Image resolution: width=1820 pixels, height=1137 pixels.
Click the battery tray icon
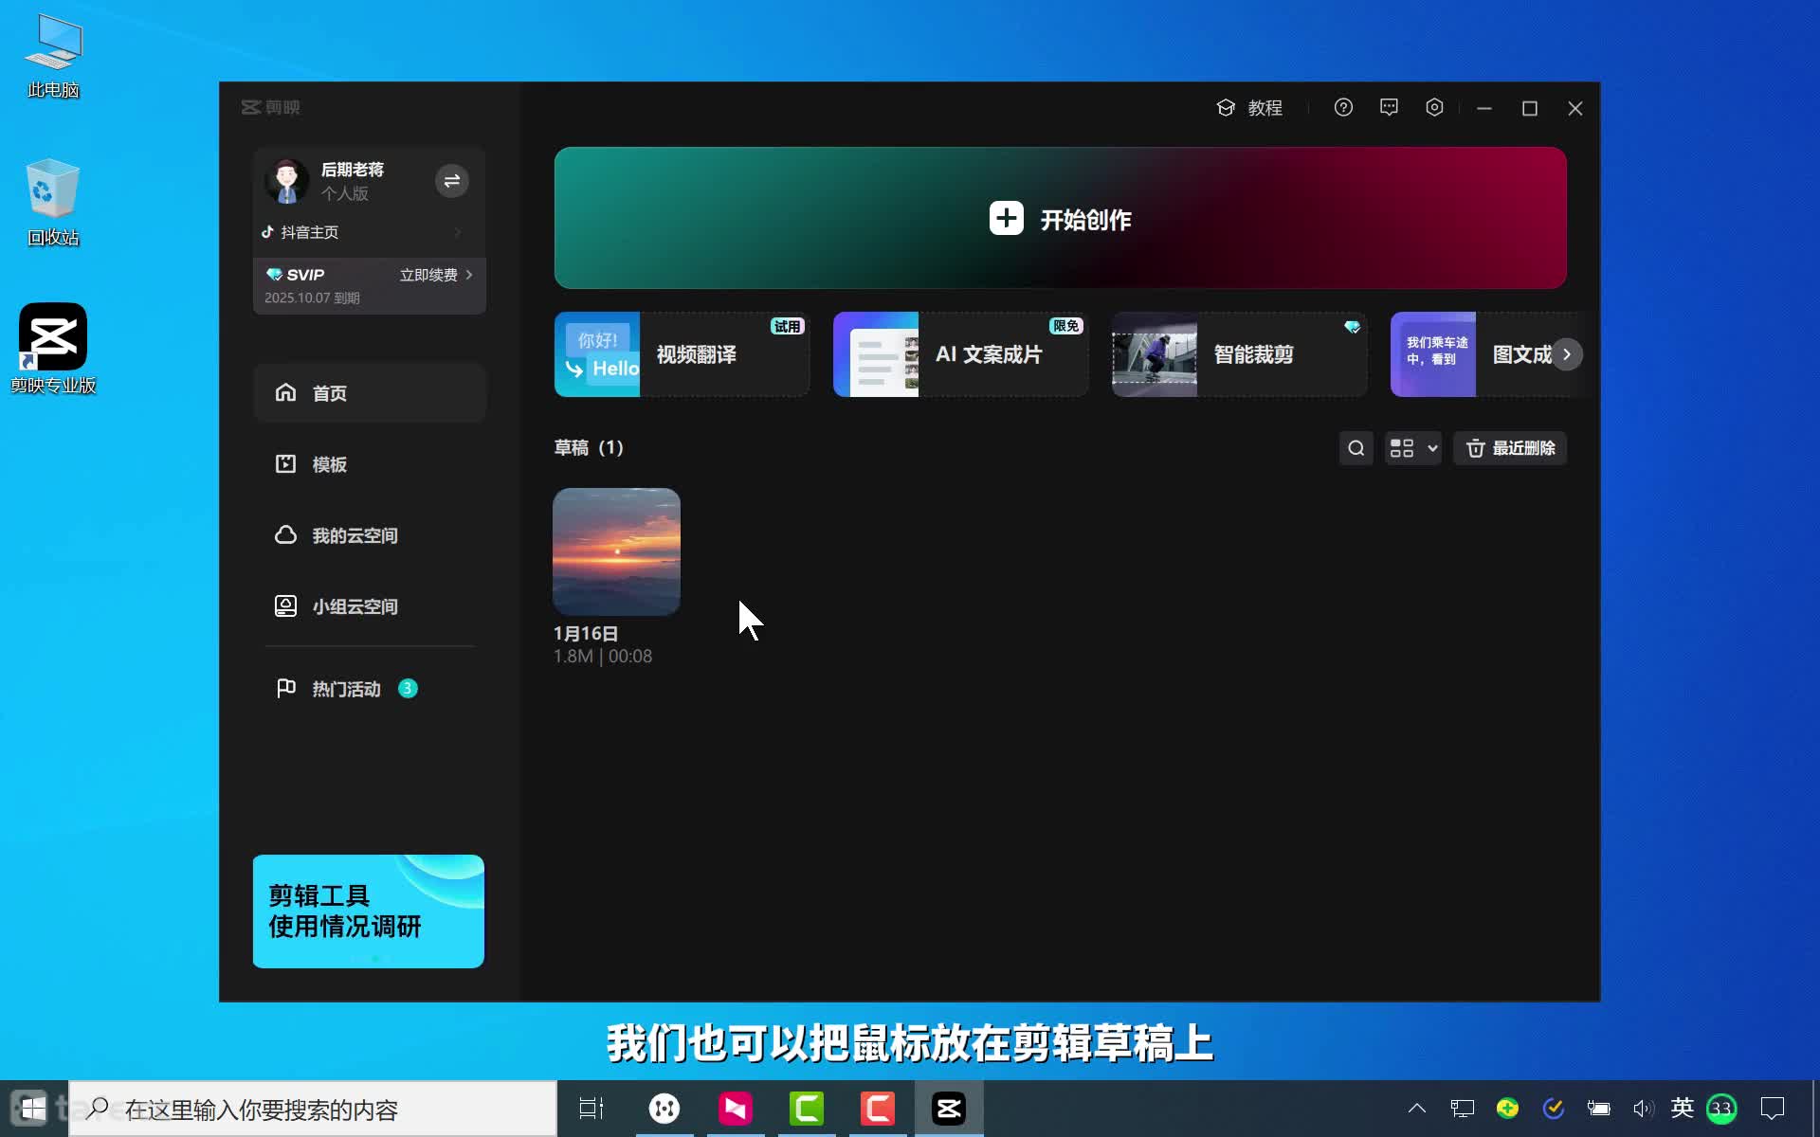click(x=1599, y=1109)
